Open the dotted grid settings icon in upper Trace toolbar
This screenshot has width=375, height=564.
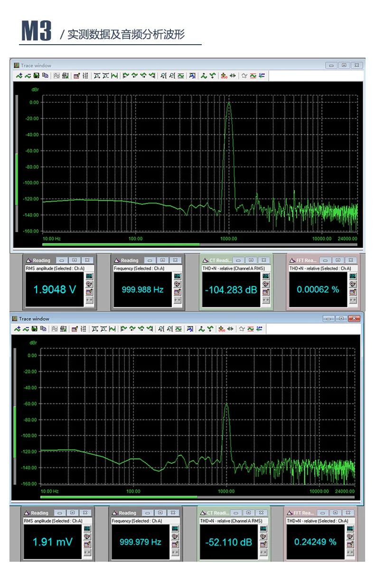[x=85, y=76]
